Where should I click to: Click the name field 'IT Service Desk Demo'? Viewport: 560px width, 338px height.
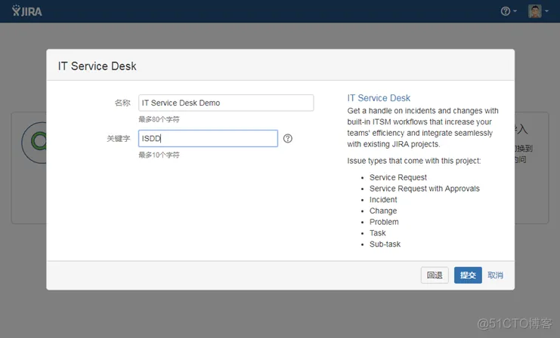pyautogui.click(x=226, y=103)
